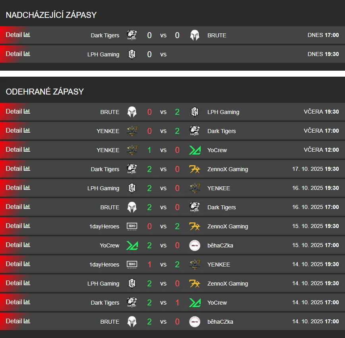This screenshot has width=345, height=338.
Task: Click YENKEE logo in LPH Gaming vs YENKEE match
Action: point(194,188)
